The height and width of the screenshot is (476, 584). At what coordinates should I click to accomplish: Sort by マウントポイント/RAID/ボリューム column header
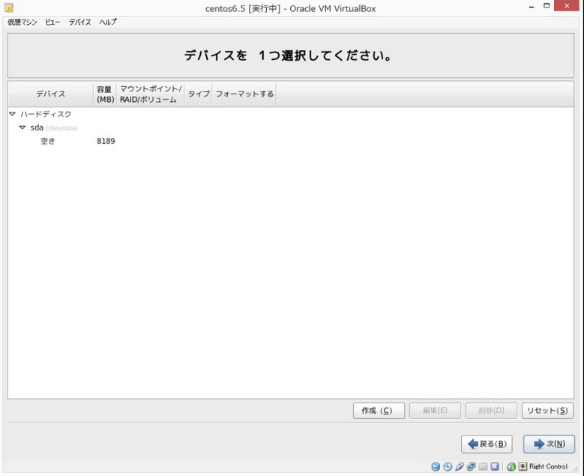click(x=151, y=94)
